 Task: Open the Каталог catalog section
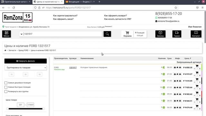196,34
